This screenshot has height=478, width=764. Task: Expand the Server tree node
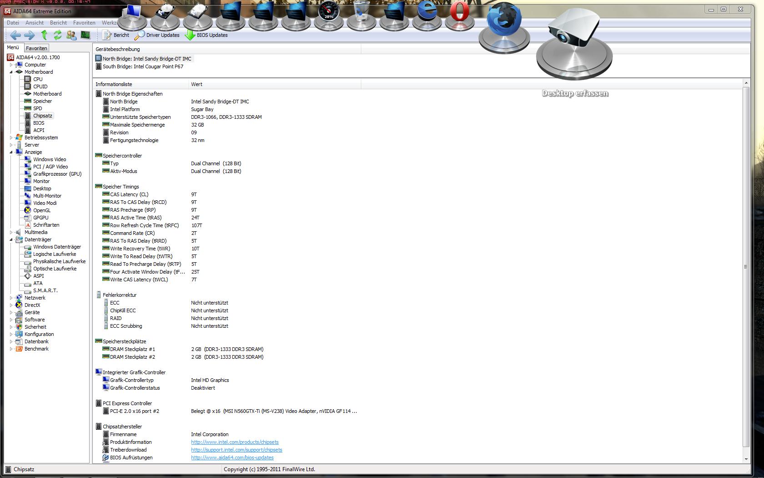pos(11,145)
